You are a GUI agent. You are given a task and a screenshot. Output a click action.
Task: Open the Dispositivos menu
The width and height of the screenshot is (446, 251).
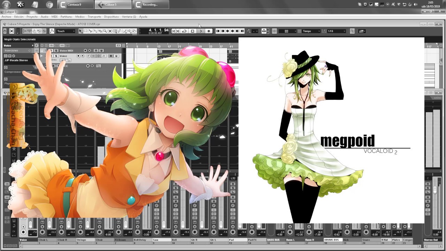[111, 17]
